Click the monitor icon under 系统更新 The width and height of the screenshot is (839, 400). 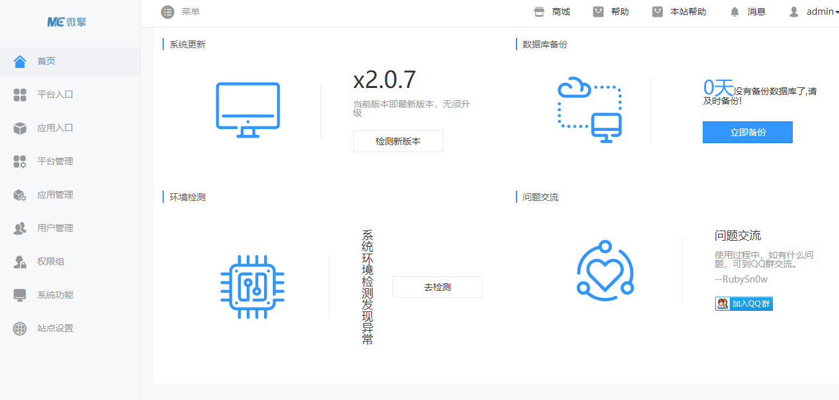click(x=248, y=109)
